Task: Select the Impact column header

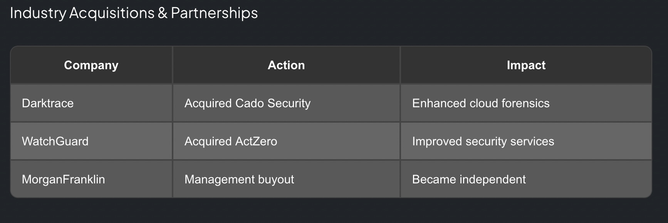Action: coord(526,65)
